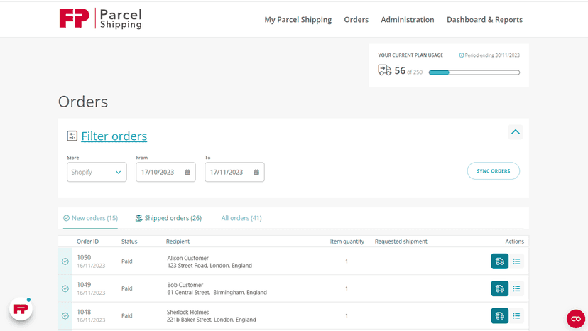Click the ship truck icon for order 1050
The image size is (588, 331).
499,261
